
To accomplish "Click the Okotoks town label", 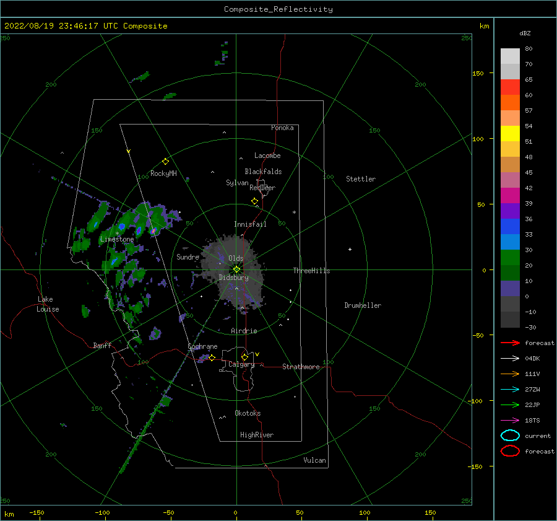I will (248, 413).
